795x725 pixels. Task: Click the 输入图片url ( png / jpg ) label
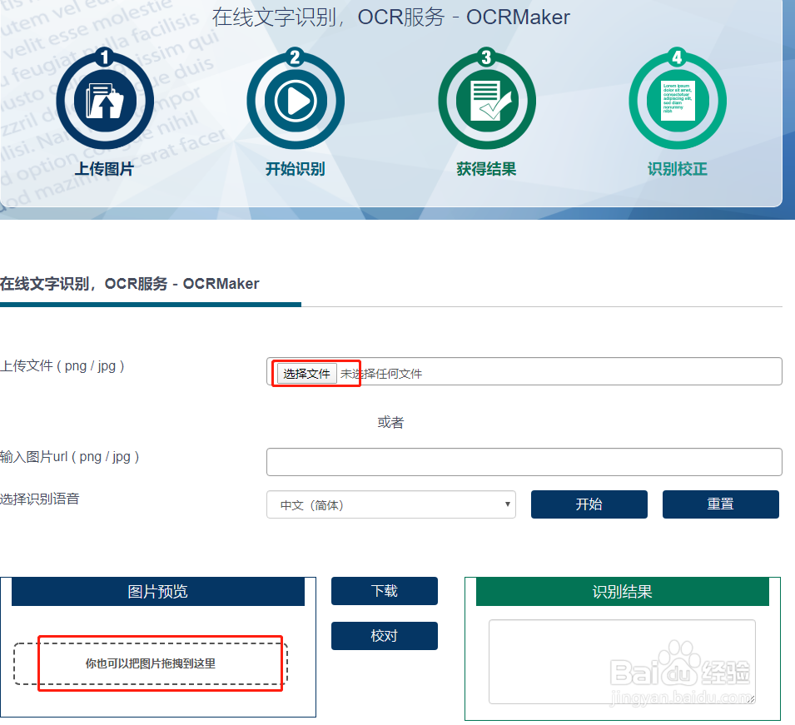(x=69, y=457)
